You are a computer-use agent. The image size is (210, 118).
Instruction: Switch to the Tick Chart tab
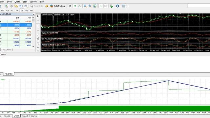click(x=7, y=49)
